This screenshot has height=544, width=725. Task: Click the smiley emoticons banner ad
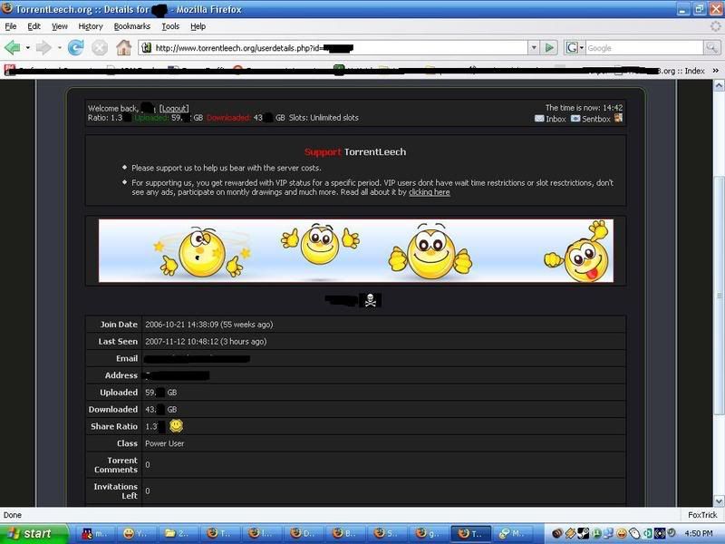point(355,251)
